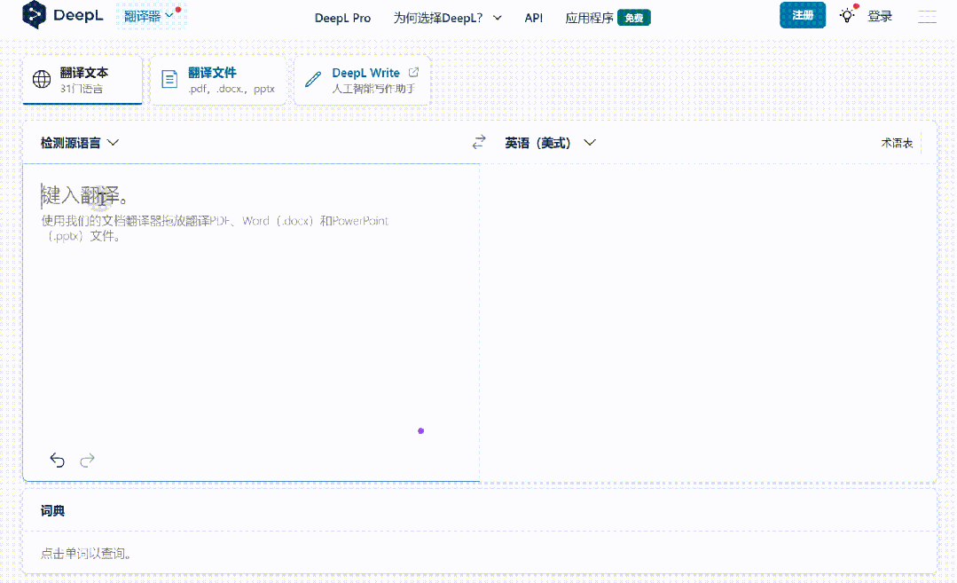Screen dimensions: 957x583
Task: Click the undo arrow in the text area
Action: pyautogui.click(x=57, y=460)
